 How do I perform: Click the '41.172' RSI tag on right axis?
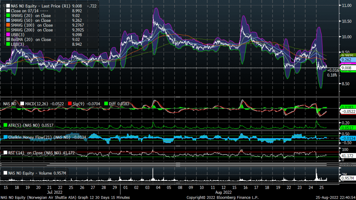[x=347, y=156]
